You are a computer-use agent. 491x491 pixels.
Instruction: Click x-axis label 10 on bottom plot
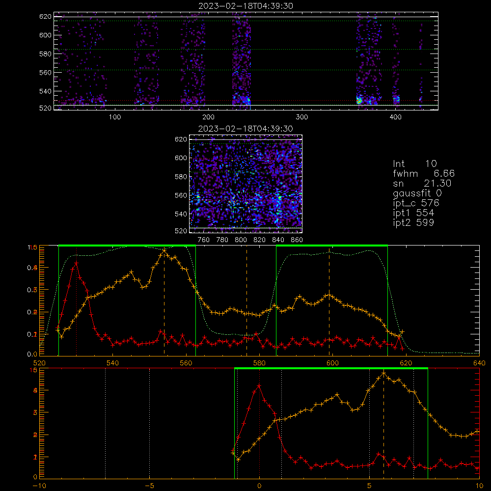coord(479,486)
